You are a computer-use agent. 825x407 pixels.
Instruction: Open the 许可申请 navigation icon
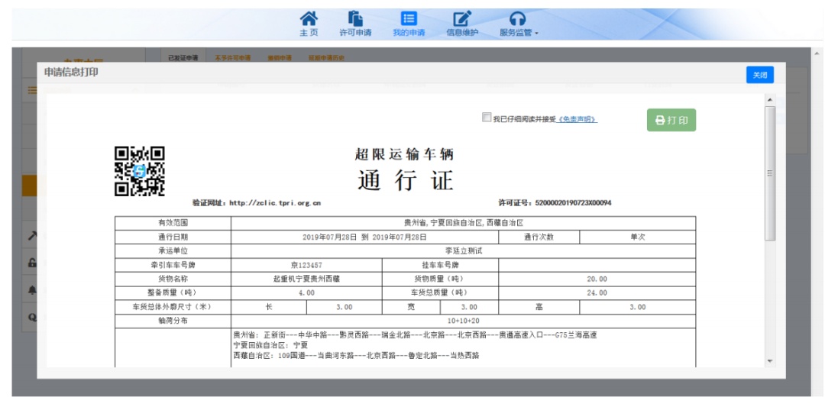355,23
